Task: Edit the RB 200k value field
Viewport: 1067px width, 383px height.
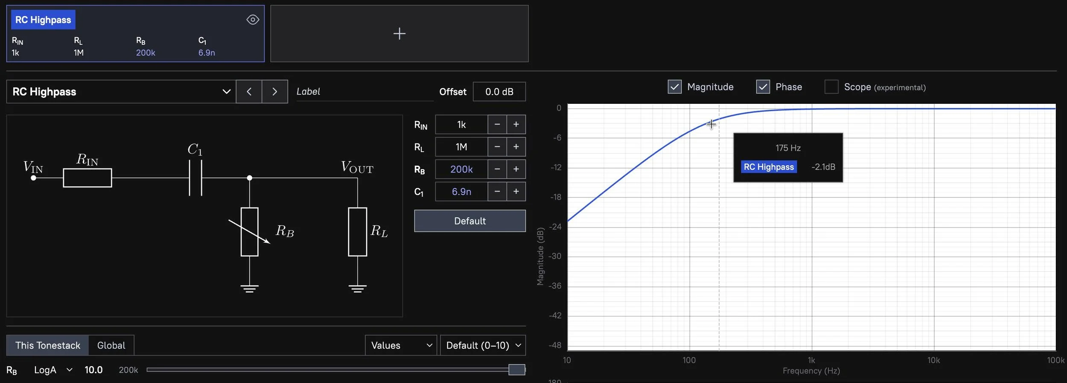Action: 461,169
